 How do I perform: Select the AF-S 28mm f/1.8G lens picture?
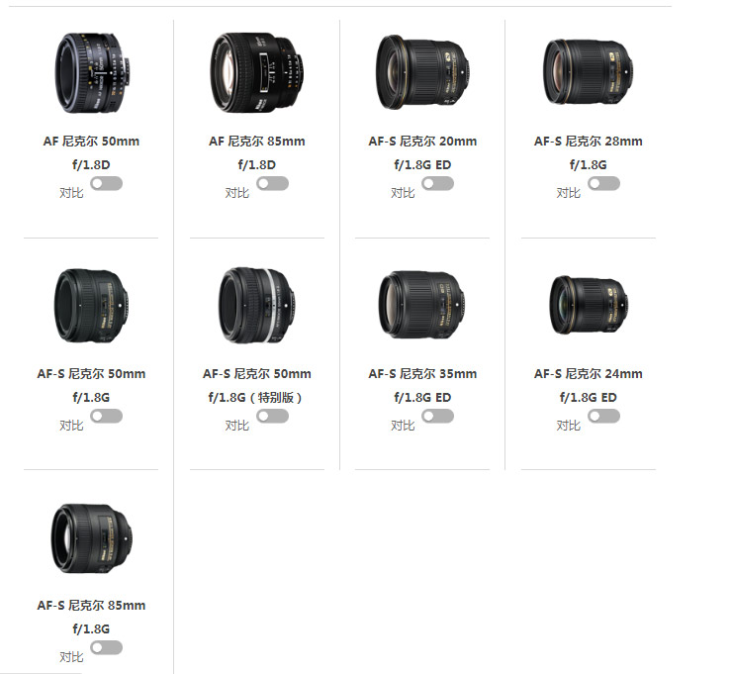(588, 72)
